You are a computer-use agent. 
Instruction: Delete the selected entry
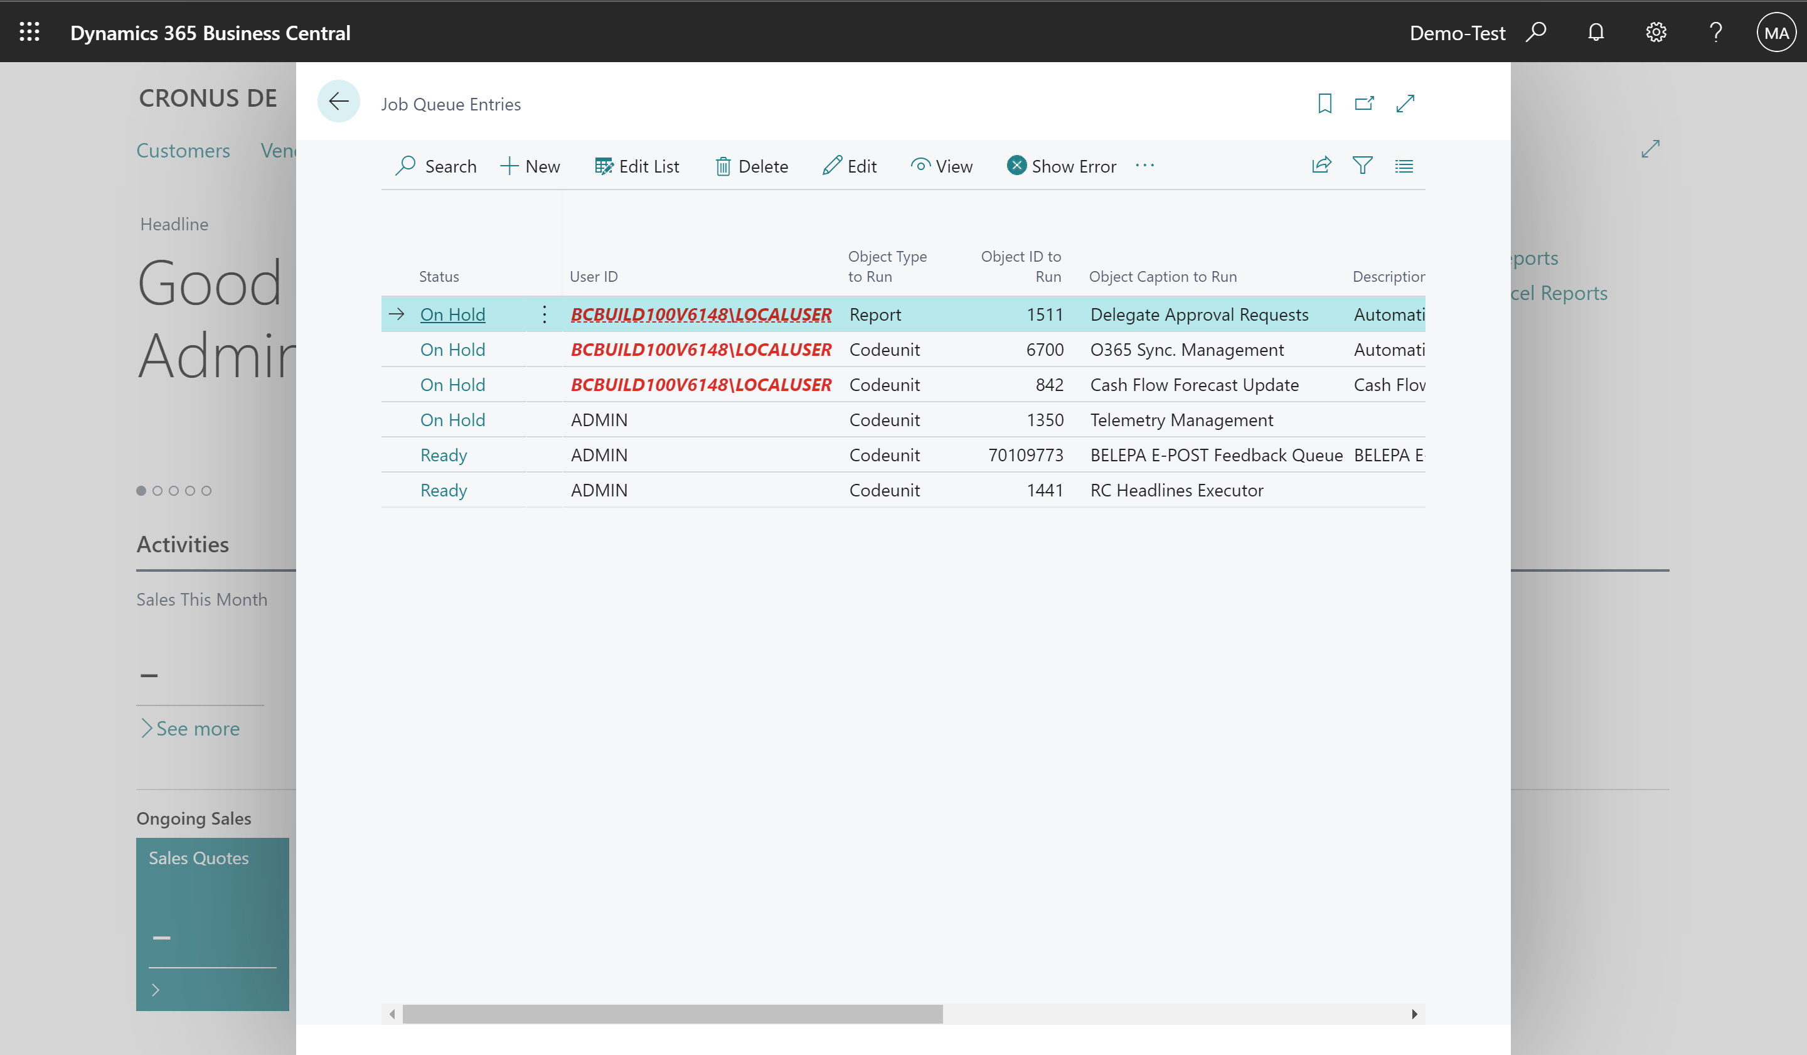(752, 166)
